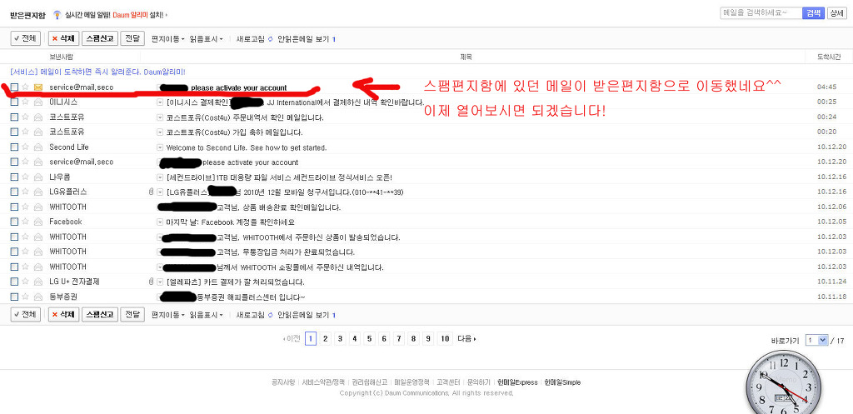Expand preview arrow on 나우콤 세컨드라이브 subject
853x414 pixels.
coord(160,177)
